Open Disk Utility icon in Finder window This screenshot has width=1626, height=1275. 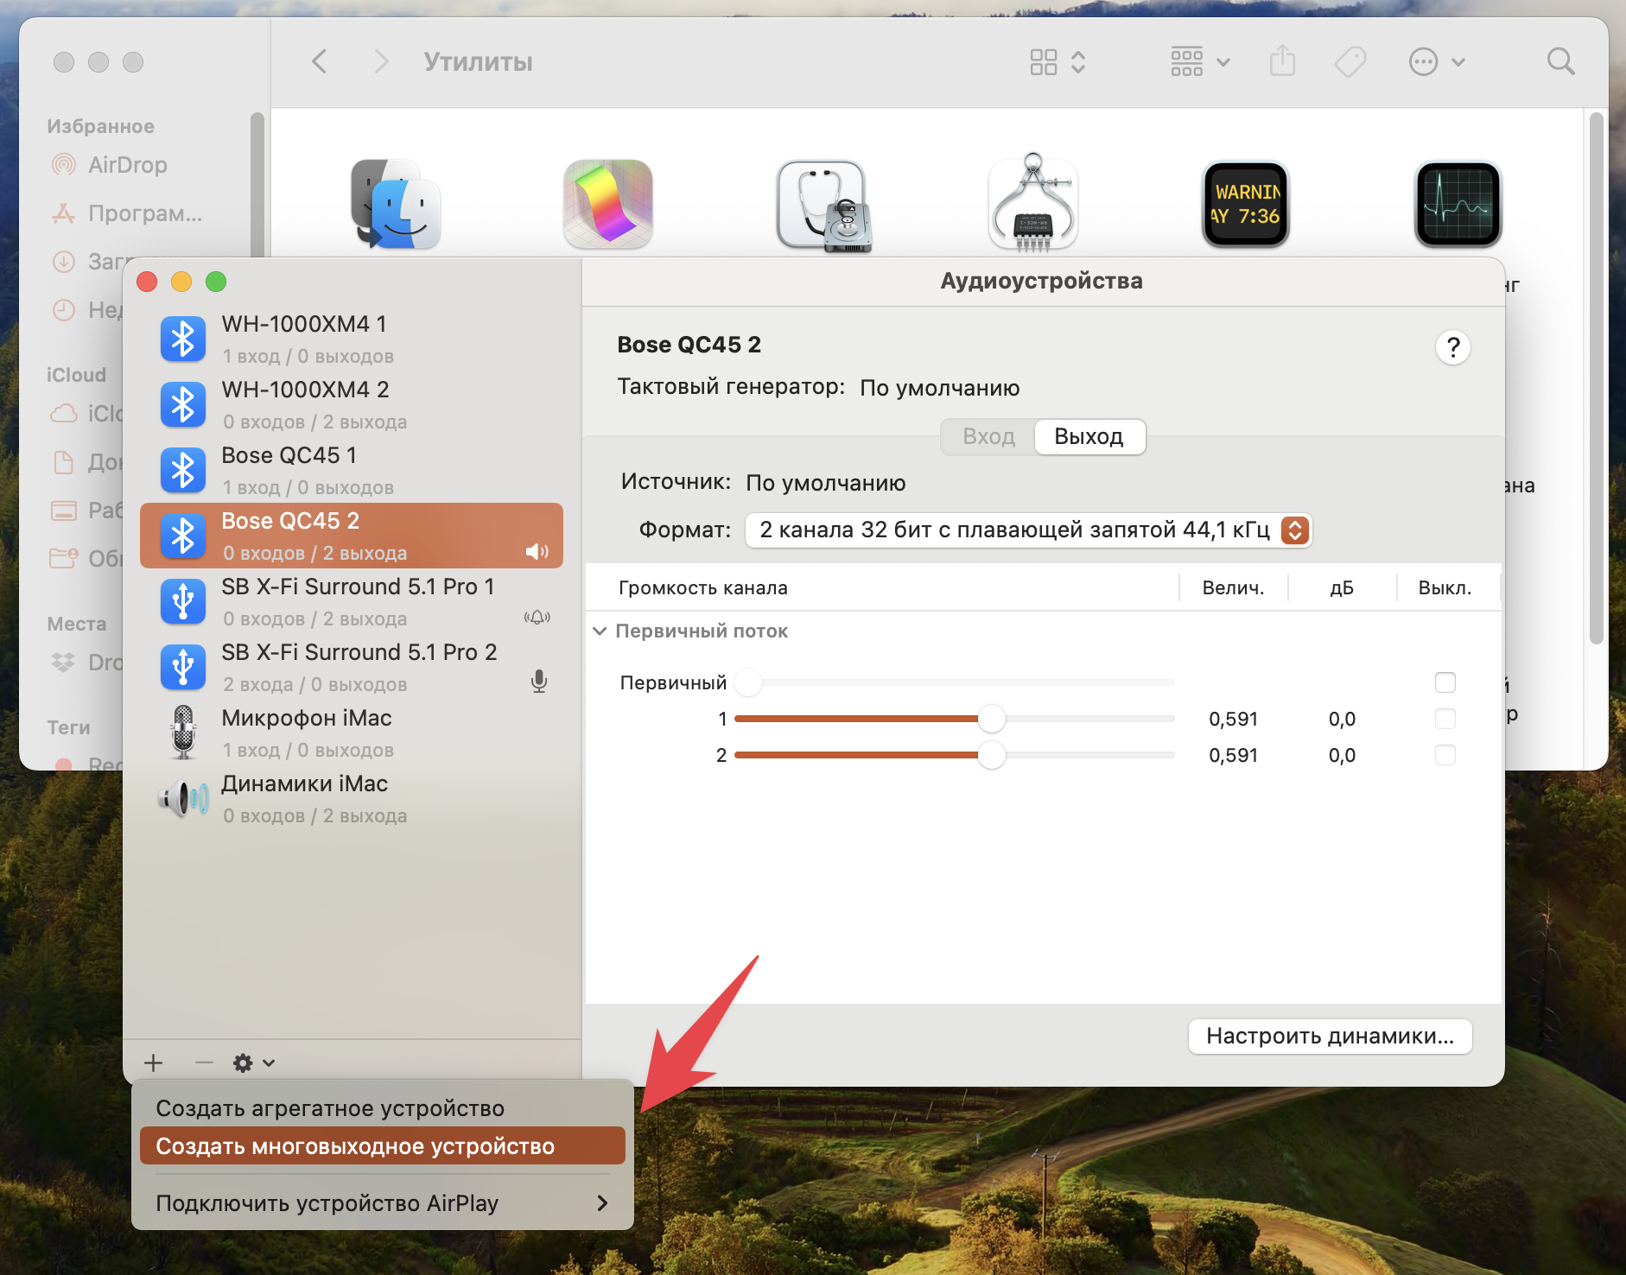click(x=823, y=206)
